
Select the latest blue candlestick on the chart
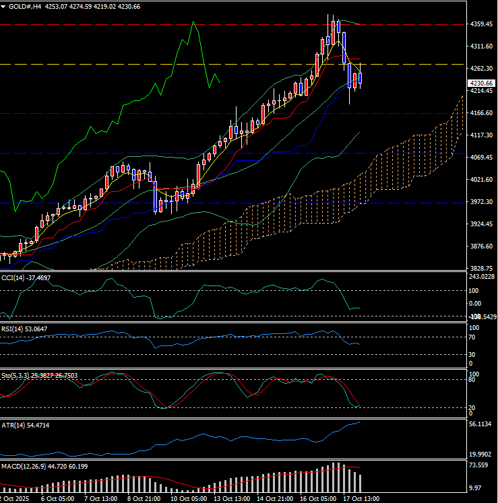(x=361, y=78)
